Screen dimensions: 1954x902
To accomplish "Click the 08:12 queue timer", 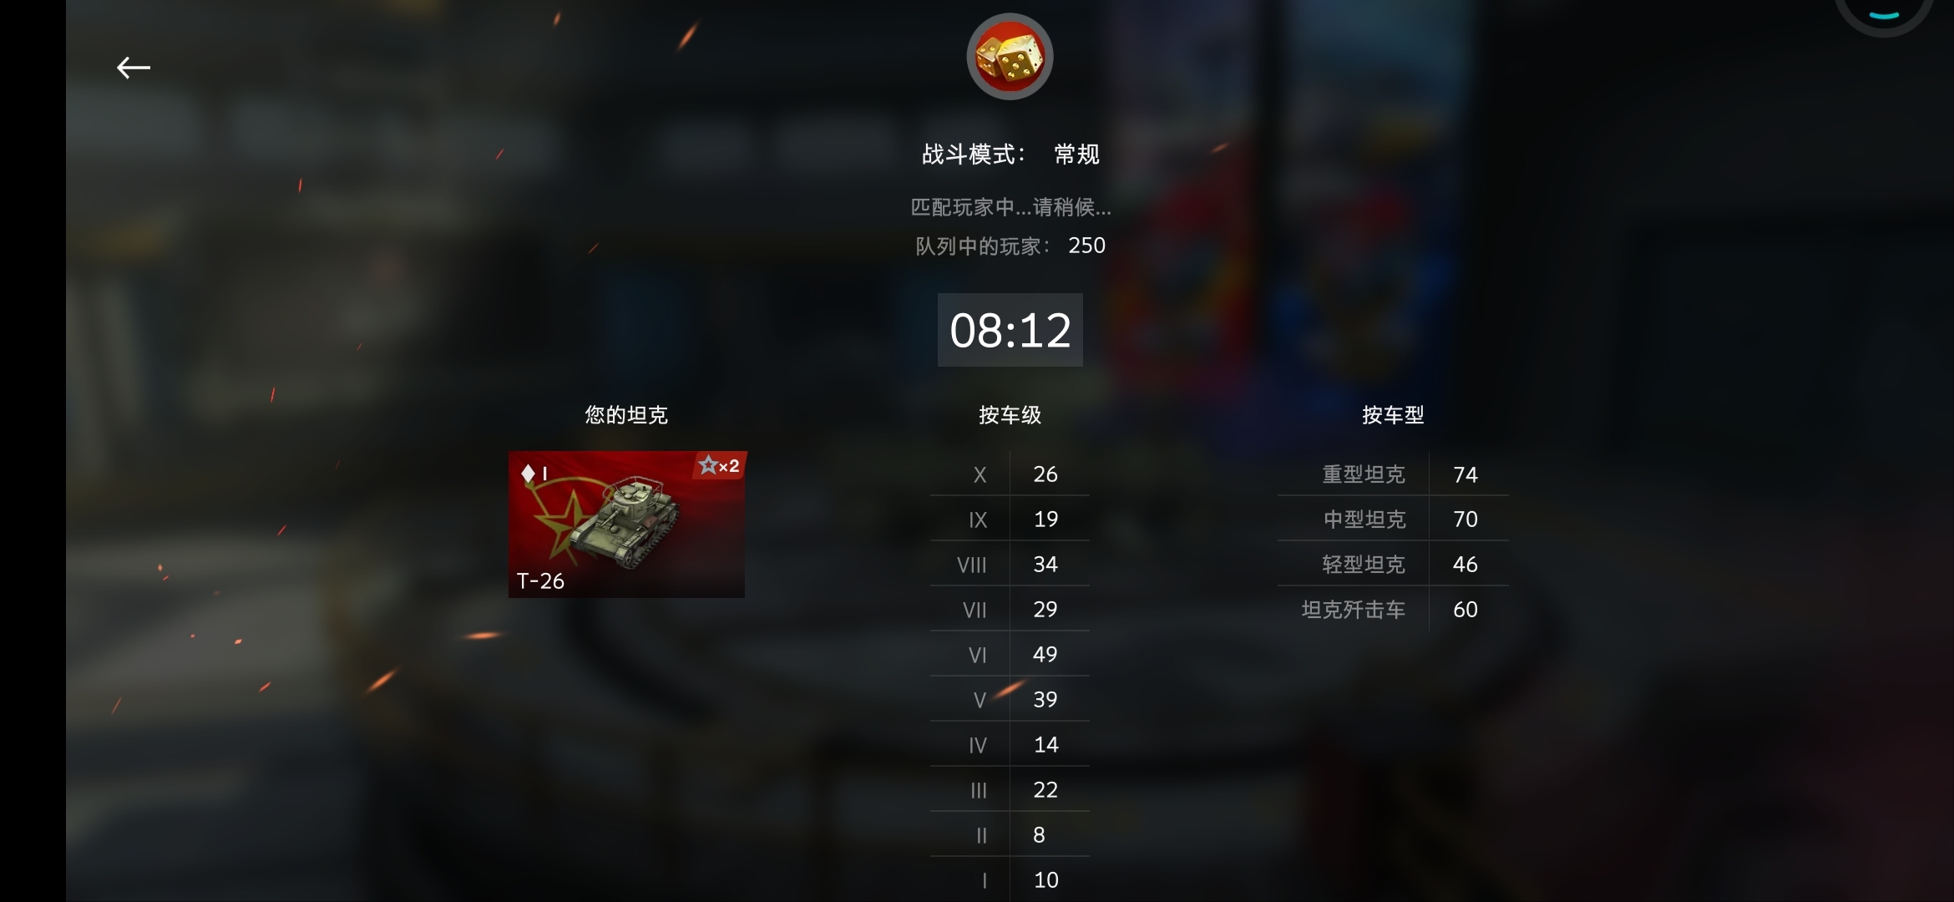I will (1010, 330).
